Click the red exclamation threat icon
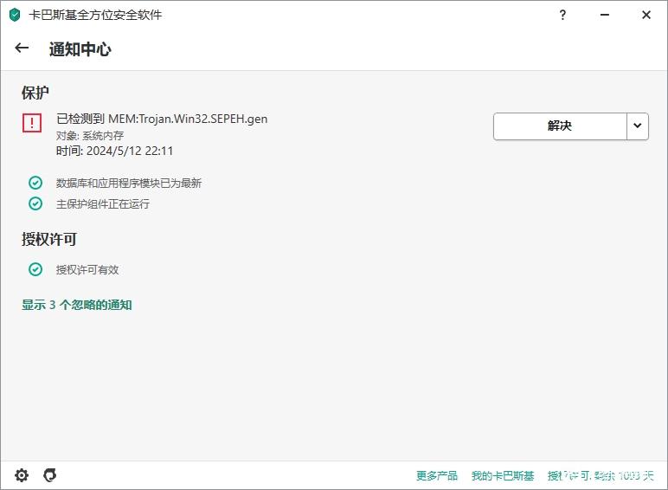Image resolution: width=668 pixels, height=490 pixels. click(32, 123)
